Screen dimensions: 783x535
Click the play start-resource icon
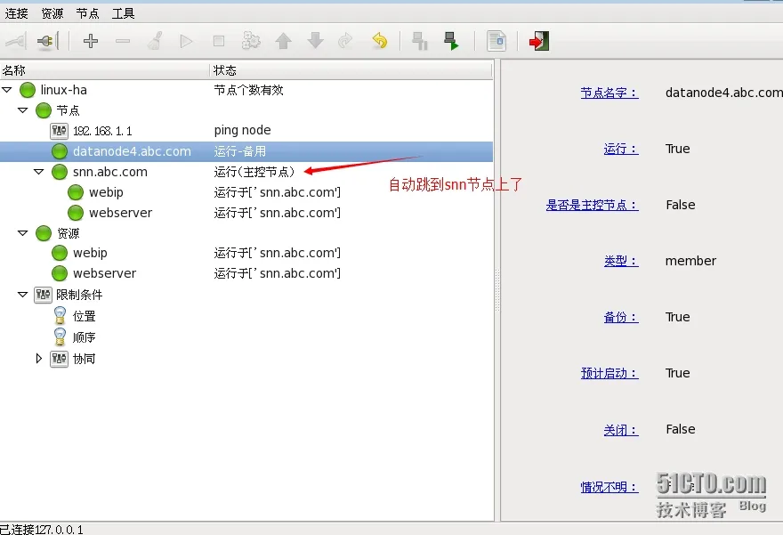pos(186,41)
